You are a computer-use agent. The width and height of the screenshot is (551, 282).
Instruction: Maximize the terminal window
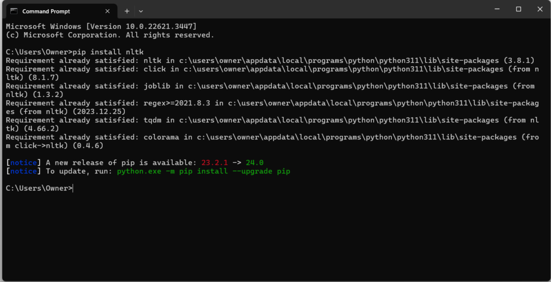(x=518, y=9)
